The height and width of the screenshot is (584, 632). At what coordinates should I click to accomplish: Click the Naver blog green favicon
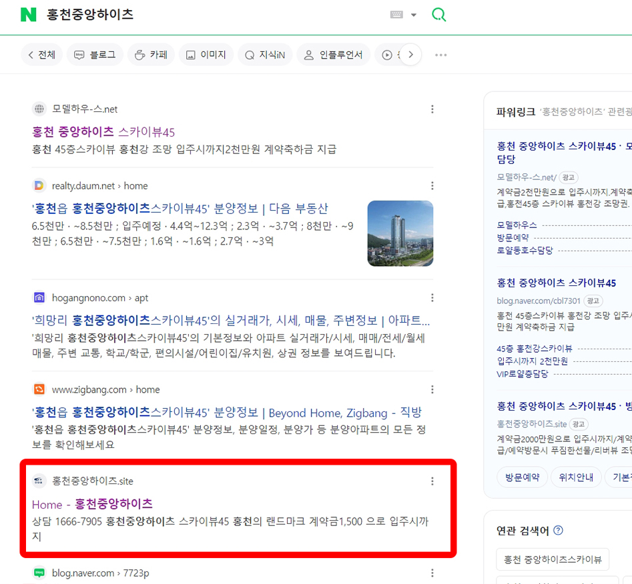coord(39,573)
